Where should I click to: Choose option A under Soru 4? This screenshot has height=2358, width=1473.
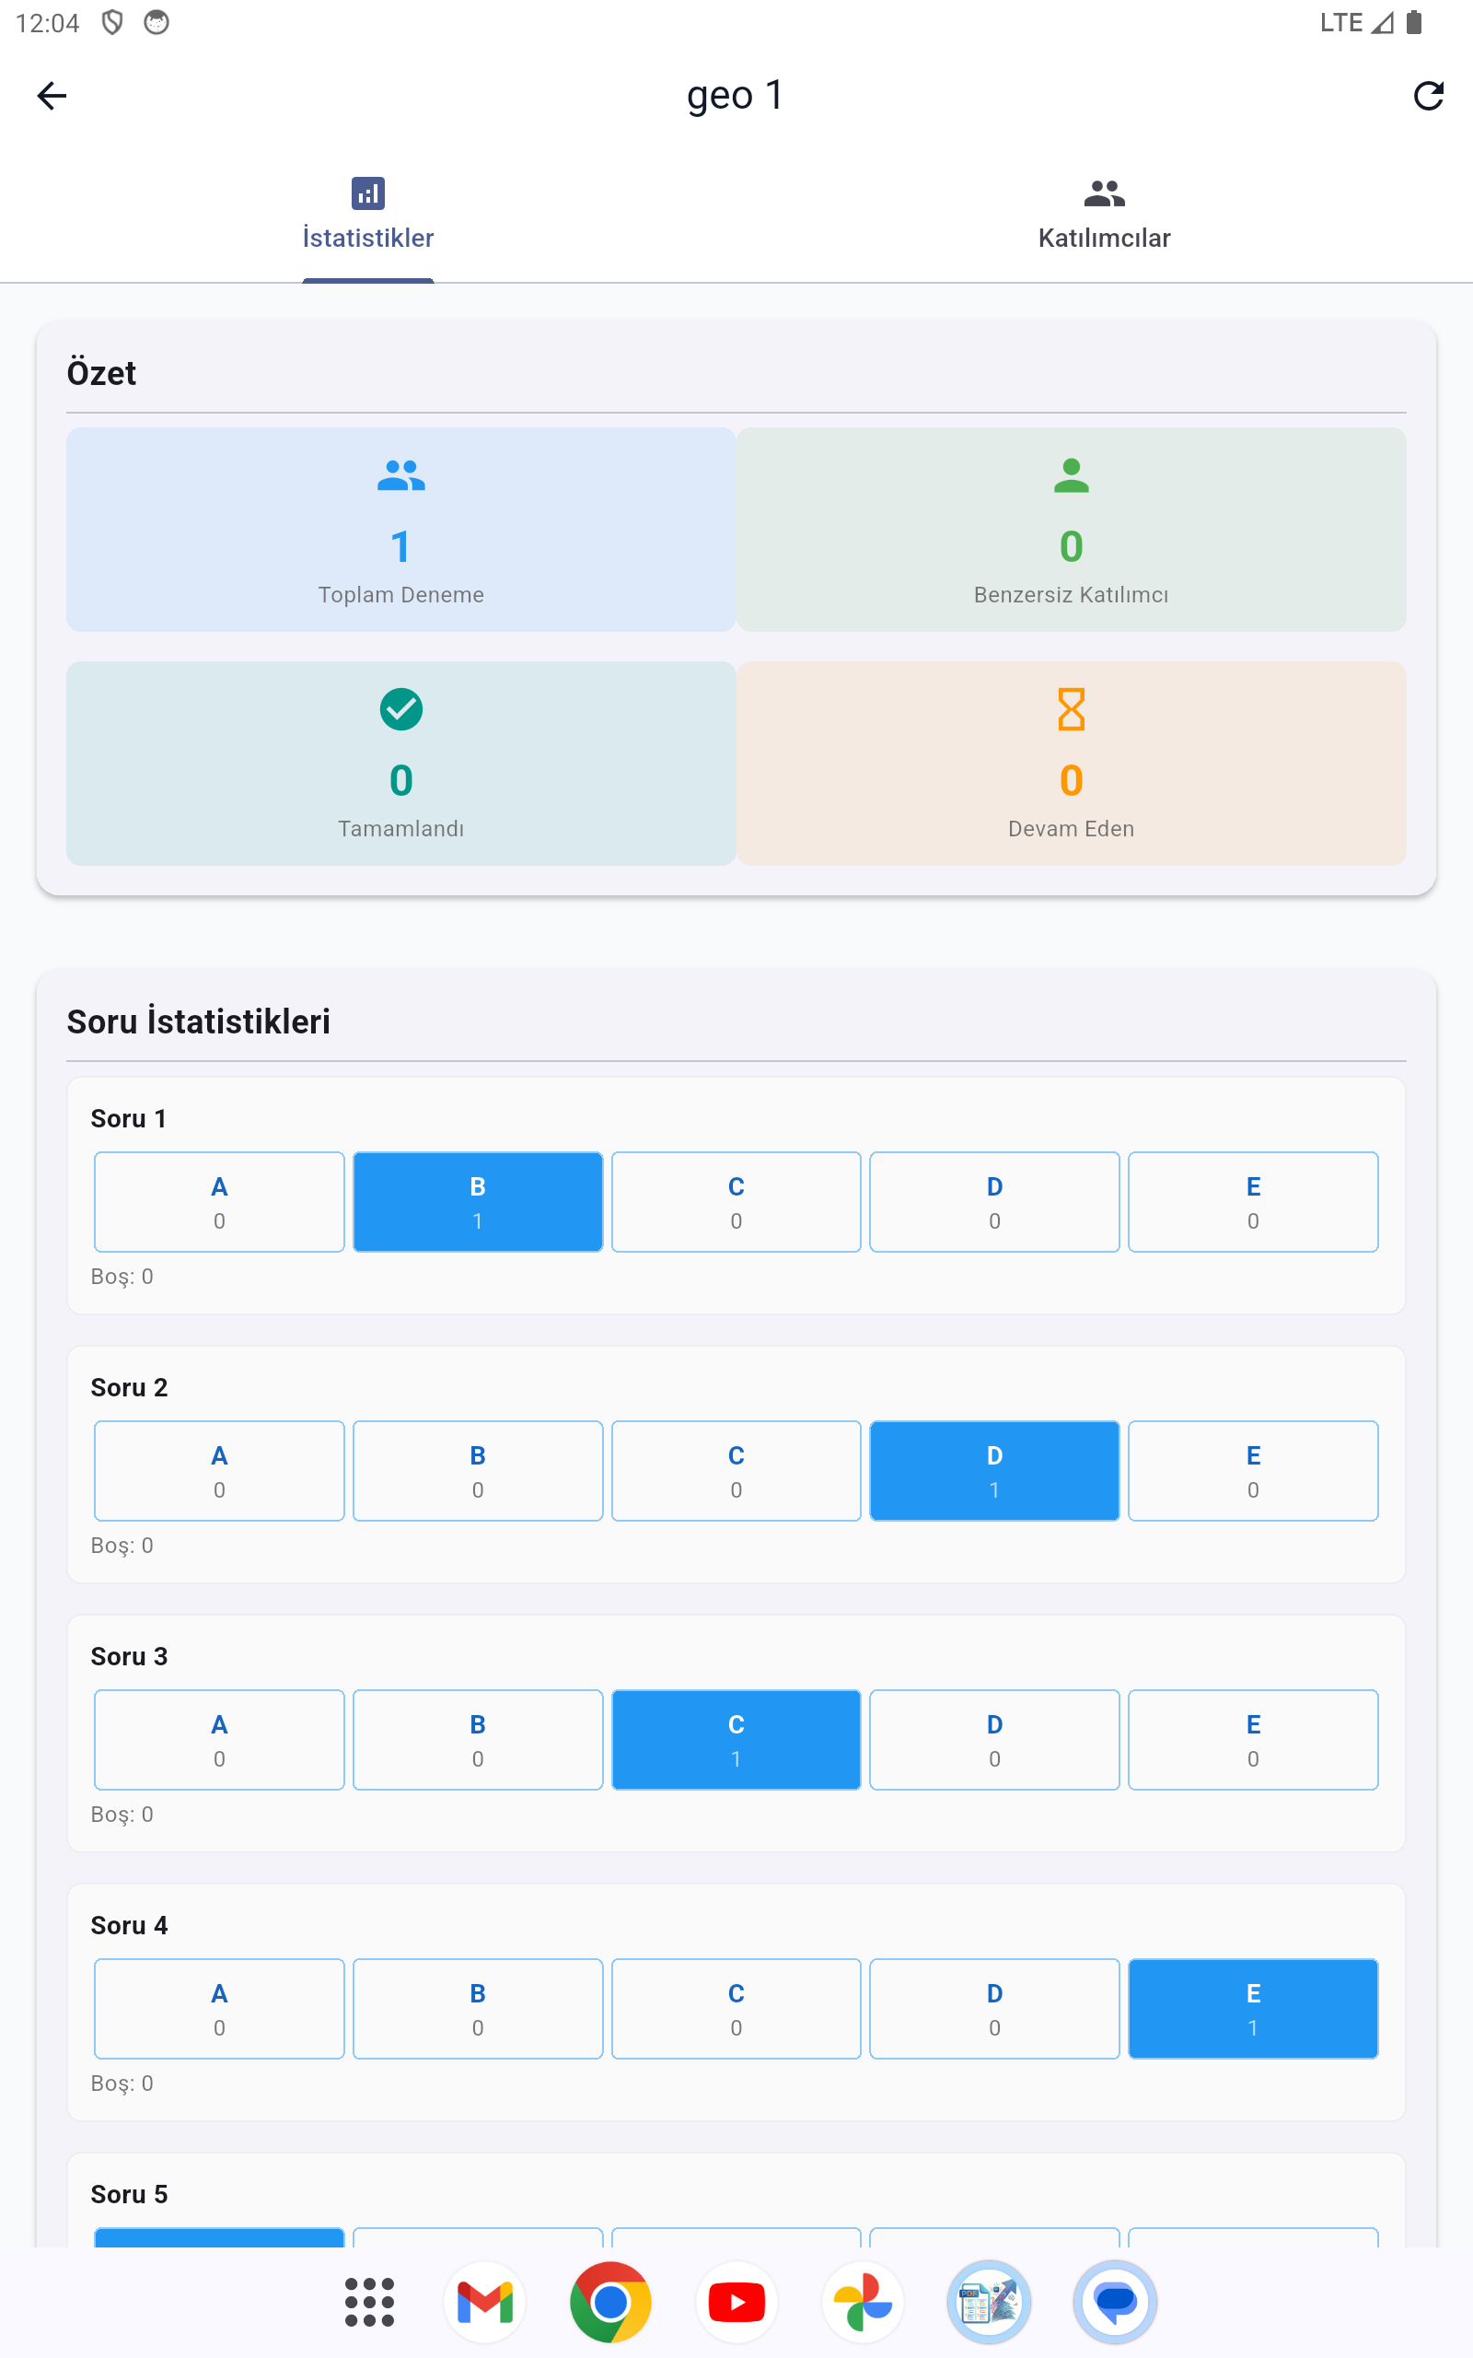pos(219,2008)
